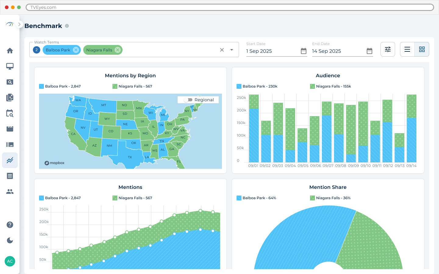Open the calendar search icon in sidebar
Screen dimensions: 439x274
(10, 113)
